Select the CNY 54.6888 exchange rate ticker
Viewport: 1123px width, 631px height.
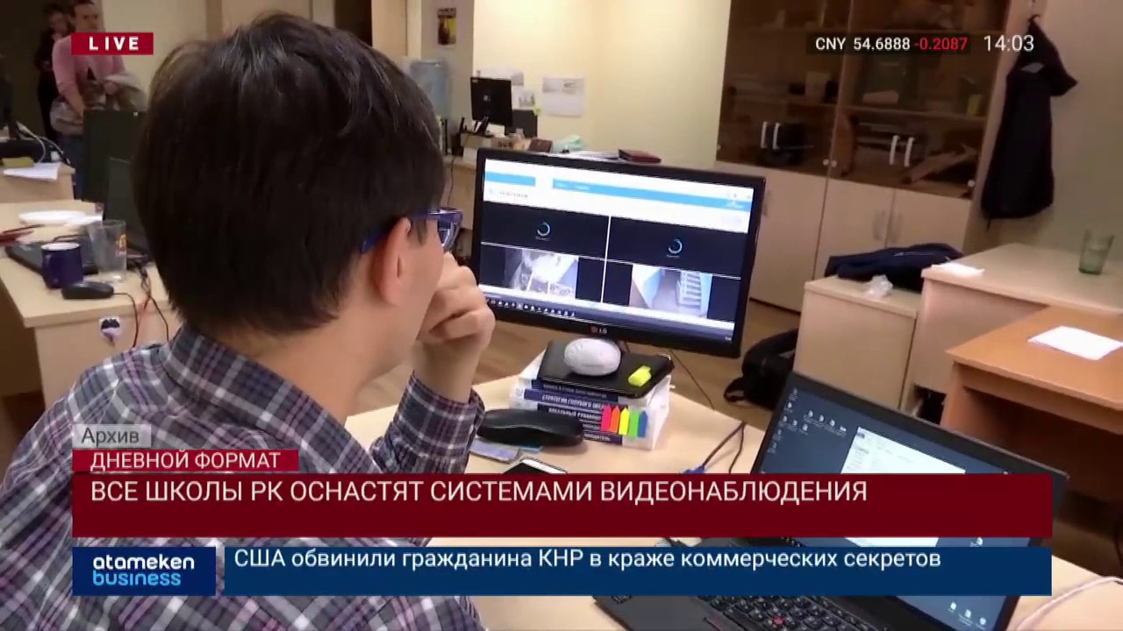pos(891,44)
